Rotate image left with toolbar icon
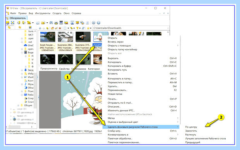Viewport: 240px width, 150px height. (x=19, y=23)
